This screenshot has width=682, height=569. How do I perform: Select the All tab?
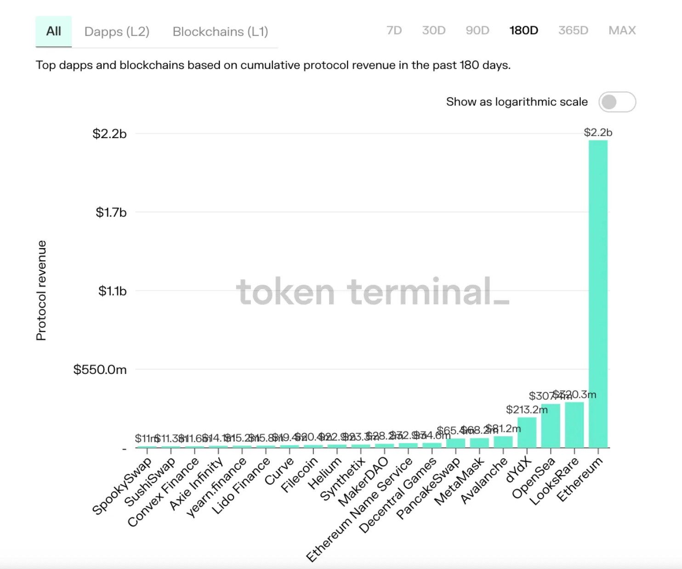[54, 31]
